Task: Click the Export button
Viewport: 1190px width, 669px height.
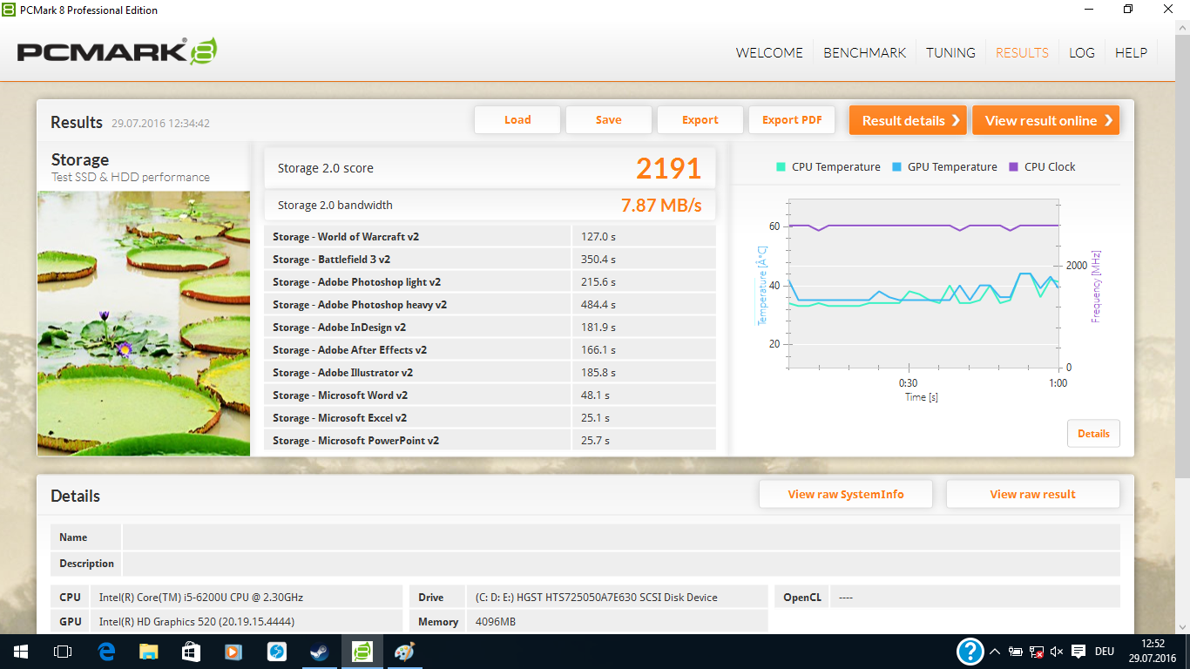Action: pyautogui.click(x=700, y=120)
